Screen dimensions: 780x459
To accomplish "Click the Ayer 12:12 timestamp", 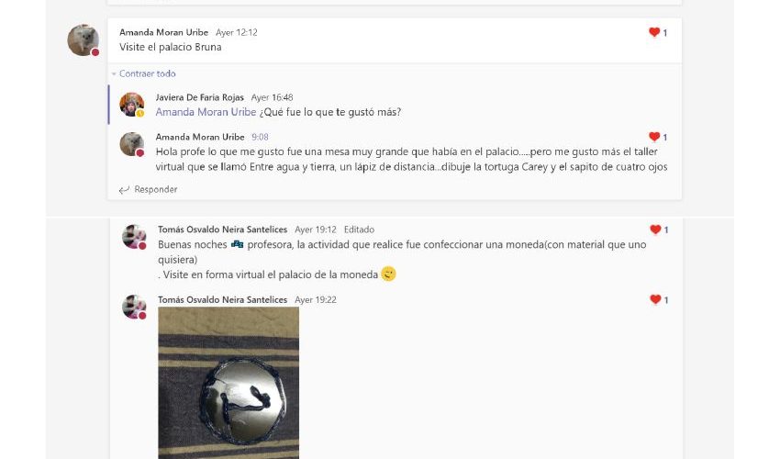I will [236, 32].
